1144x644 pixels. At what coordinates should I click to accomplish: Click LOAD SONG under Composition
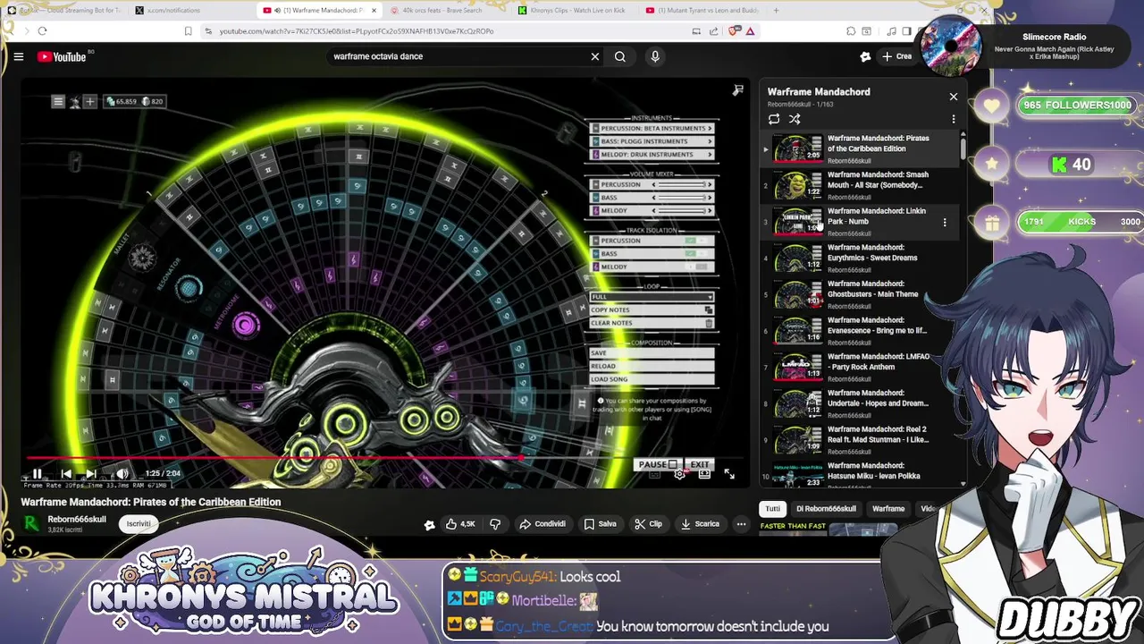point(652,379)
